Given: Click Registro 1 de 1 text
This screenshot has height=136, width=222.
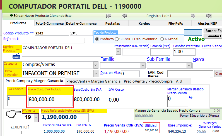Looking at the screenshot, I should point(159,16).
